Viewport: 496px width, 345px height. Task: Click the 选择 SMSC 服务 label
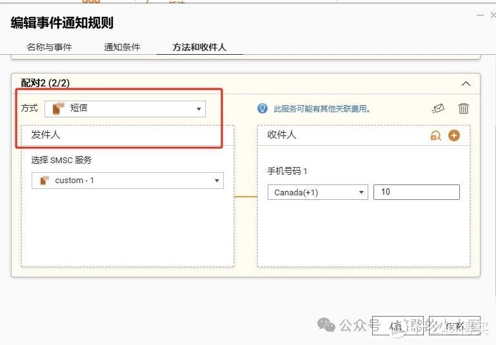[61, 160]
